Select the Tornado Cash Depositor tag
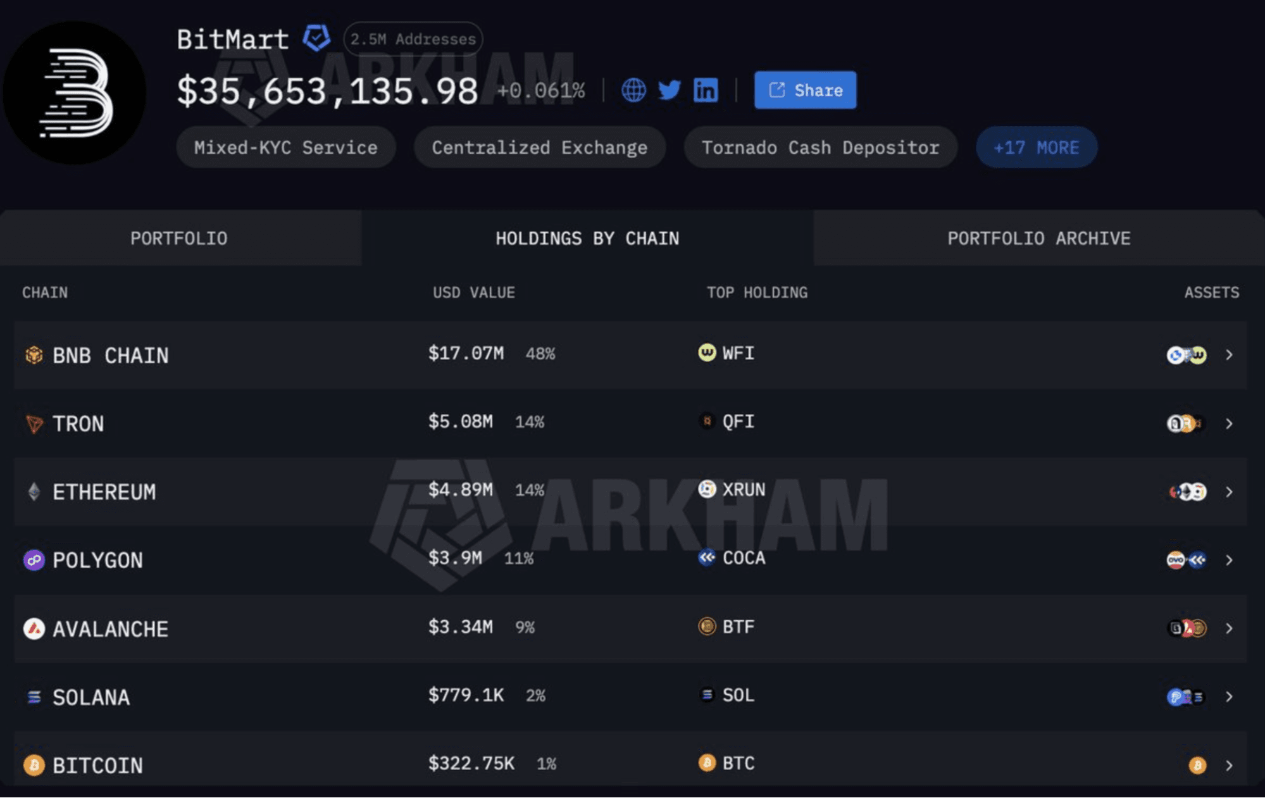The height and width of the screenshot is (798, 1265). tap(821, 147)
